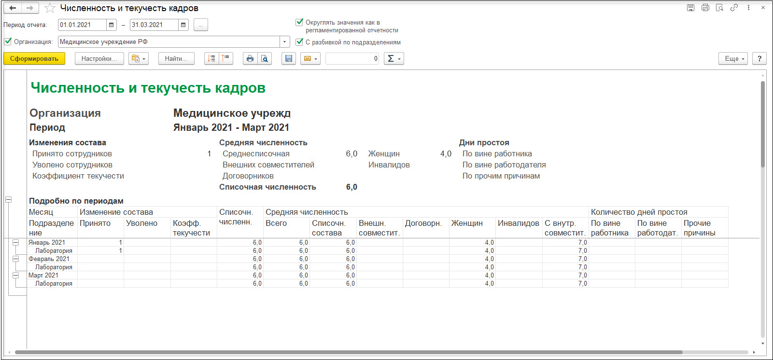
Task: Print the report from toolbar
Action: (250, 58)
